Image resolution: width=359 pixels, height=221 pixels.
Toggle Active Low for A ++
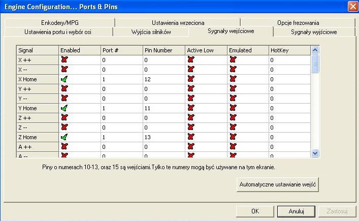[191, 146]
